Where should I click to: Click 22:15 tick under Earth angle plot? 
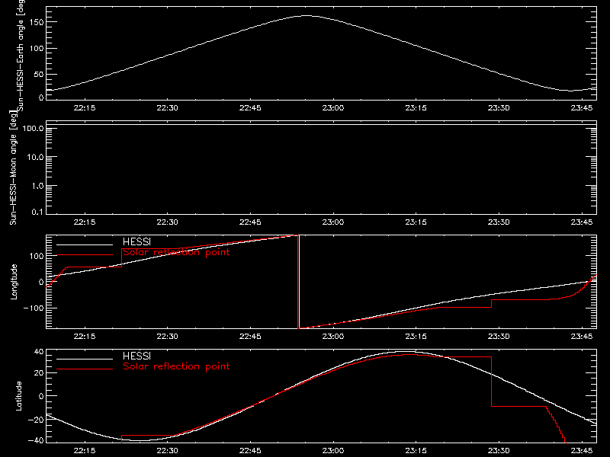pyautogui.click(x=85, y=107)
